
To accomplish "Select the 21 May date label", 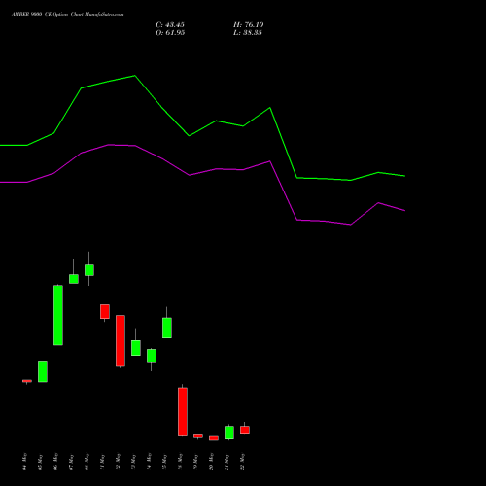I will tap(227, 462).
